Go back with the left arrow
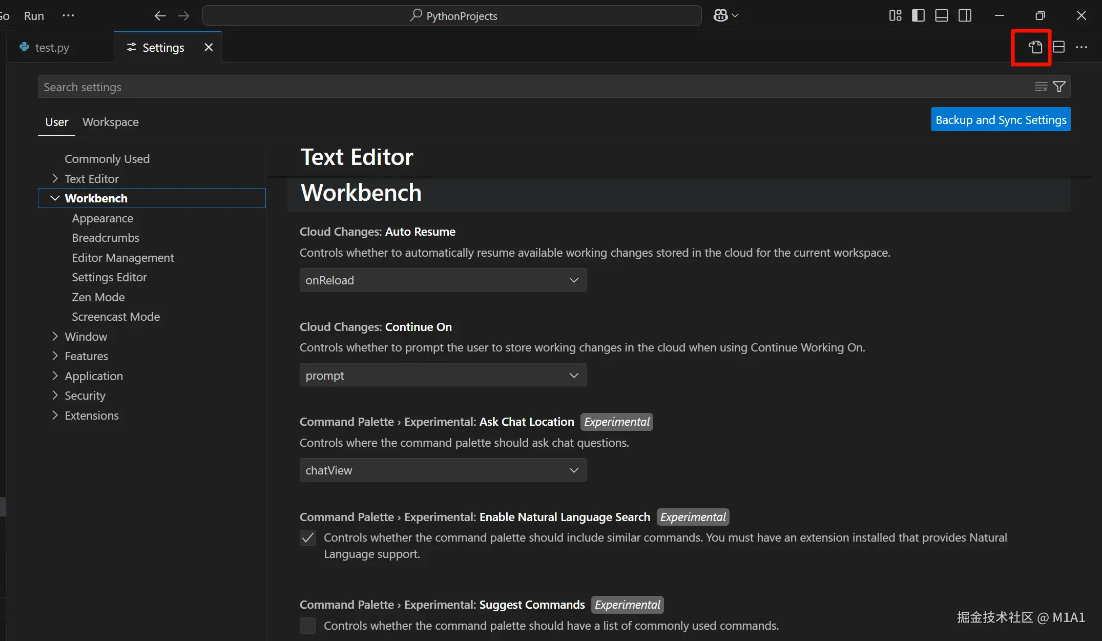 point(160,16)
